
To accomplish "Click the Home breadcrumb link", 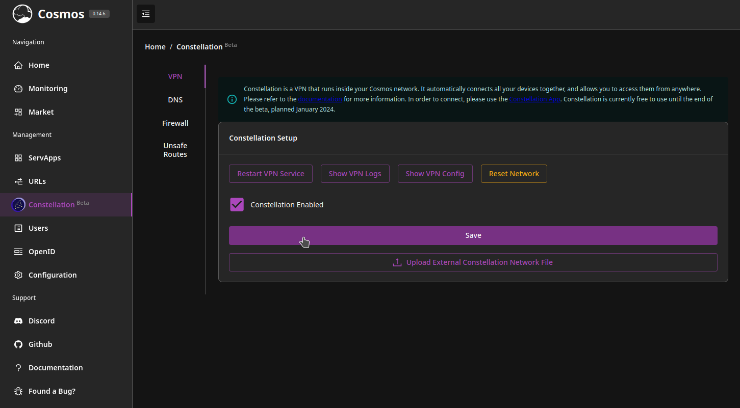I will click(x=155, y=47).
